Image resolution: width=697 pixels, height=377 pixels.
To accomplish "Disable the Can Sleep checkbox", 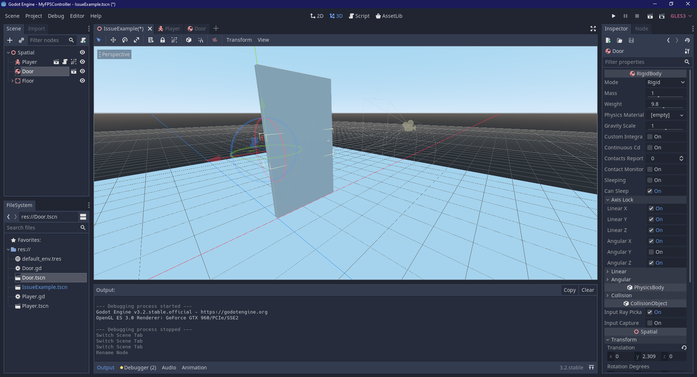I will [650, 191].
